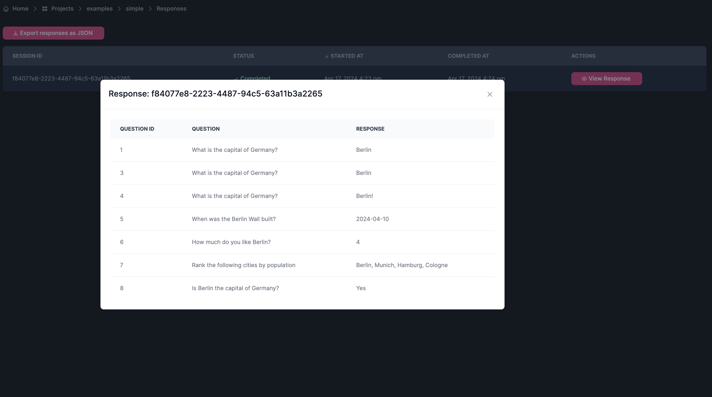Select question ID 3 cell
712x397 pixels.
(122, 173)
